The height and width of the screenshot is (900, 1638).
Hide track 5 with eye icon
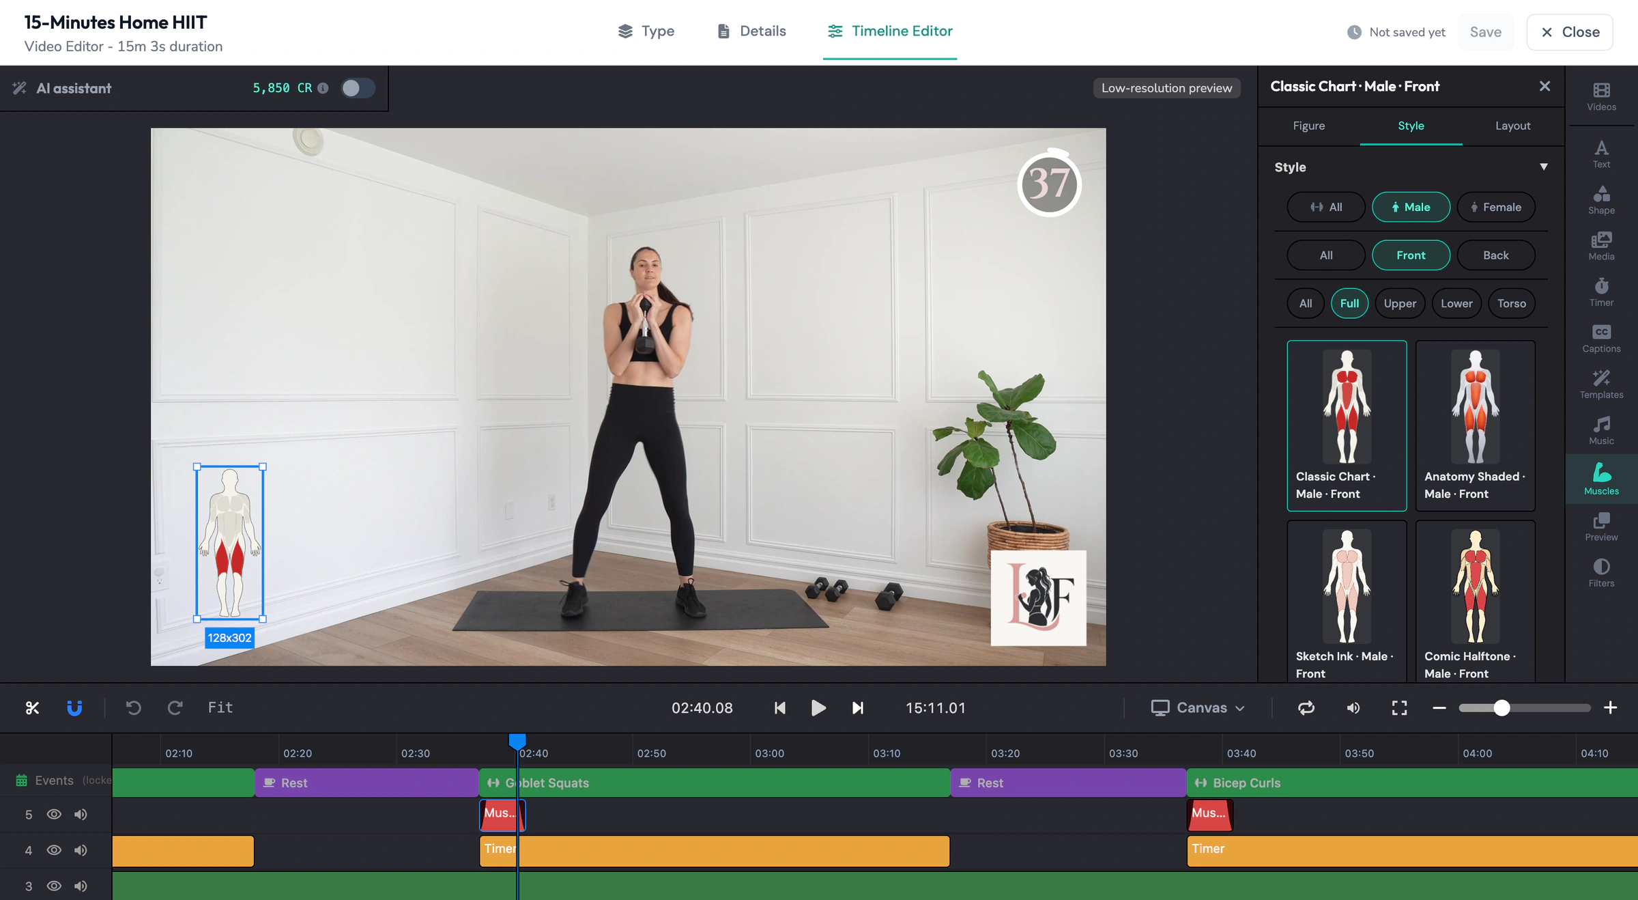click(x=54, y=814)
